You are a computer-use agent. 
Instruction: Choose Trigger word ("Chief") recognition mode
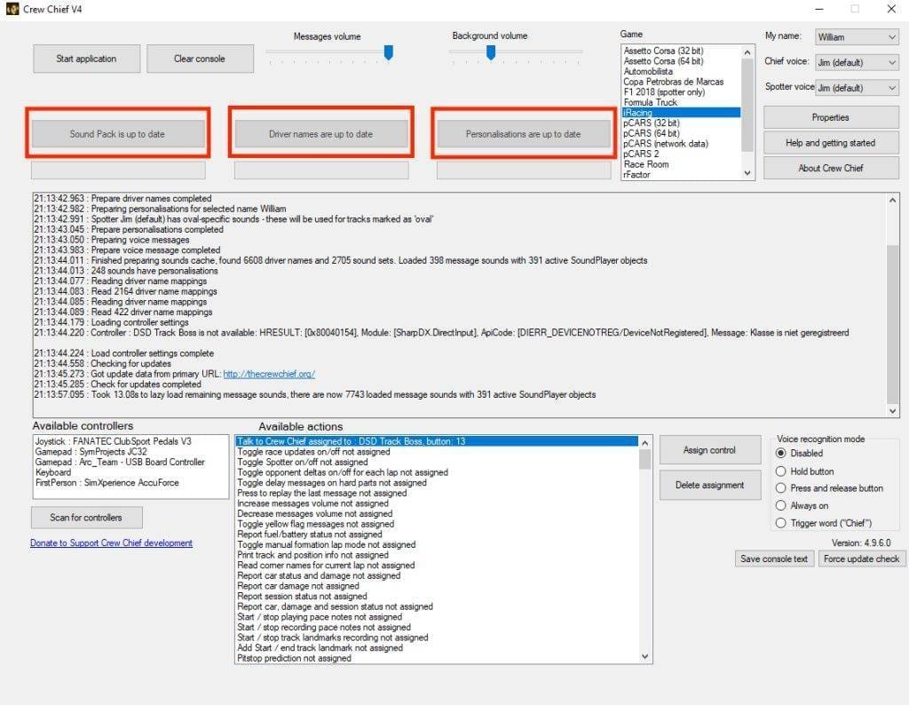point(781,523)
